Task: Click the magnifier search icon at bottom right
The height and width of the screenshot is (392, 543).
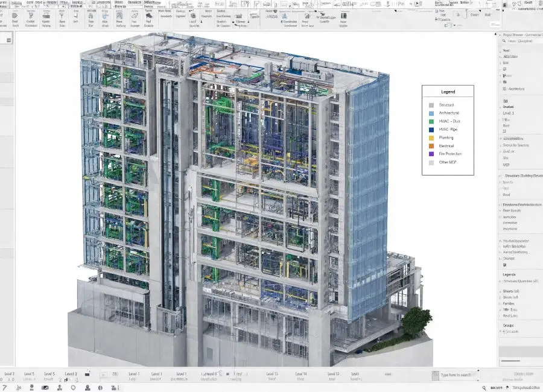Action: [484, 388]
